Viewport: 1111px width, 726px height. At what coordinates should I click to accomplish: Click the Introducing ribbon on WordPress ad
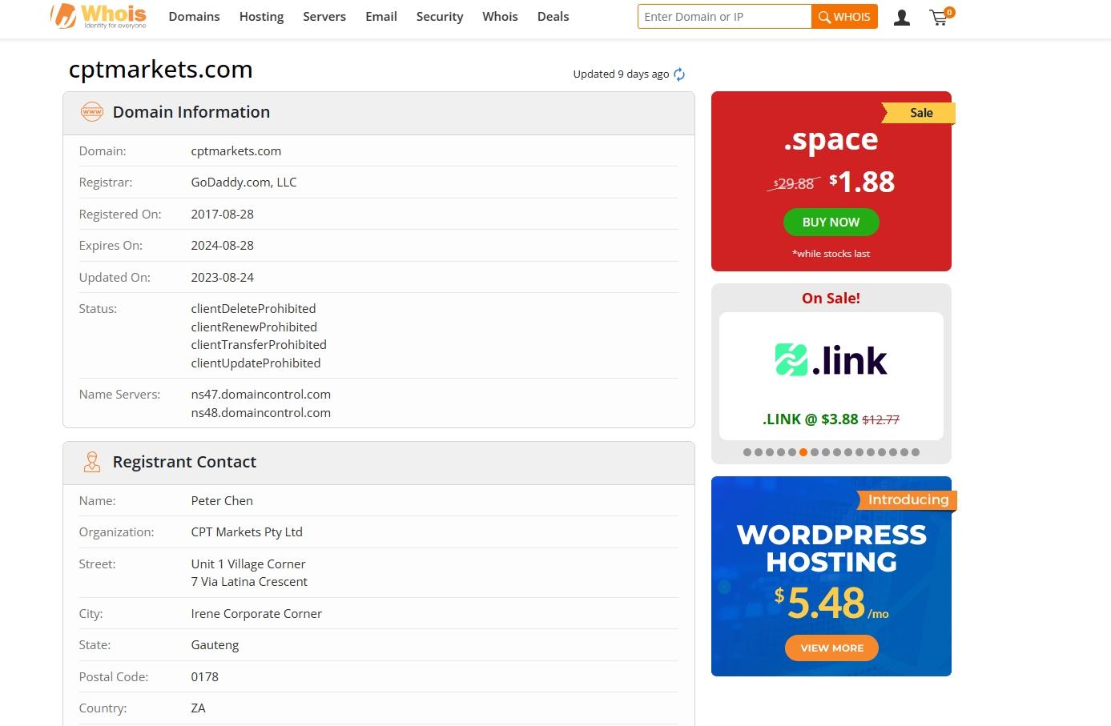pyautogui.click(x=908, y=500)
